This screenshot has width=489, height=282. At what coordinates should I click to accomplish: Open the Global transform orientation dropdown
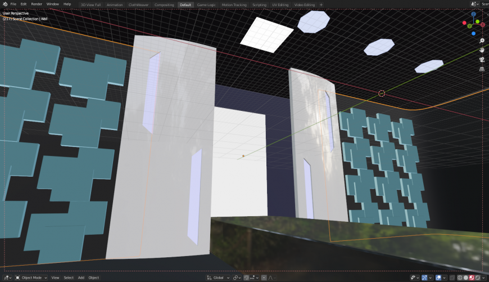(x=218, y=277)
